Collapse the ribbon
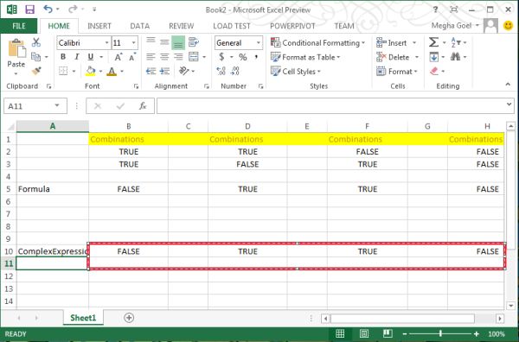 pos(508,85)
